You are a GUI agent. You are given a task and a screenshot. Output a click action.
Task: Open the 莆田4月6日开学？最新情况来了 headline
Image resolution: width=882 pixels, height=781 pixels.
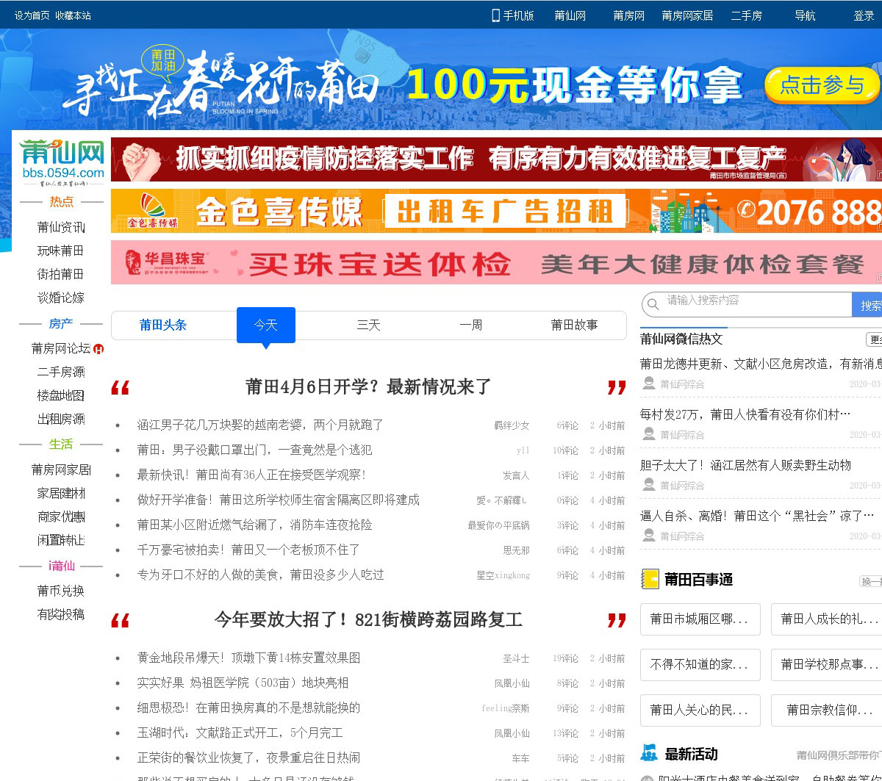(x=367, y=387)
